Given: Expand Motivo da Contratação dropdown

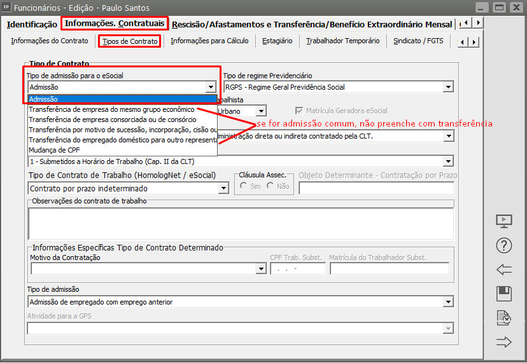Looking at the screenshot, I should 261,269.
